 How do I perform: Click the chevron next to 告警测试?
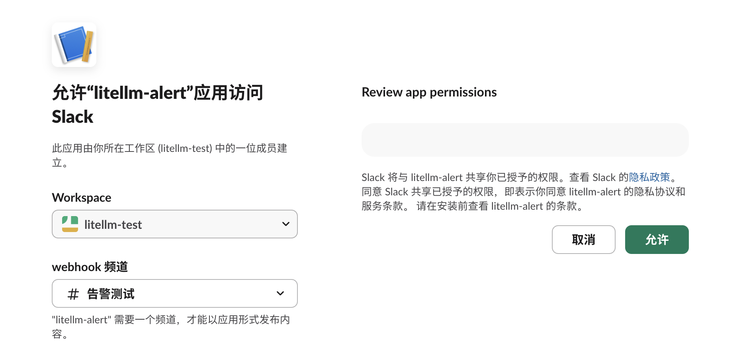[280, 293]
